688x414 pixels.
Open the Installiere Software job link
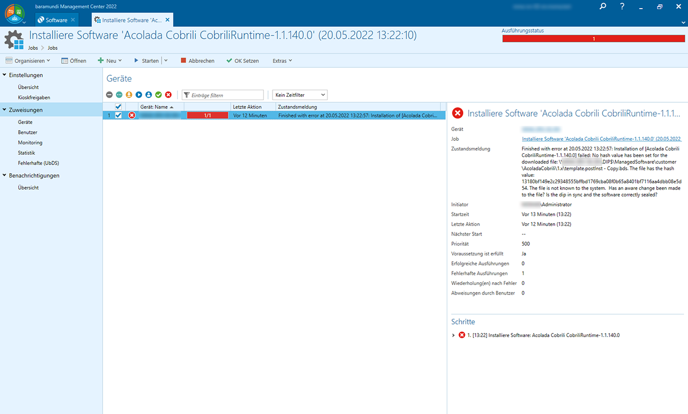tap(601, 139)
